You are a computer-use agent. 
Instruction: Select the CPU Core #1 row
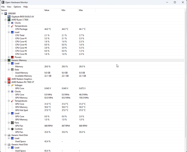92,39
